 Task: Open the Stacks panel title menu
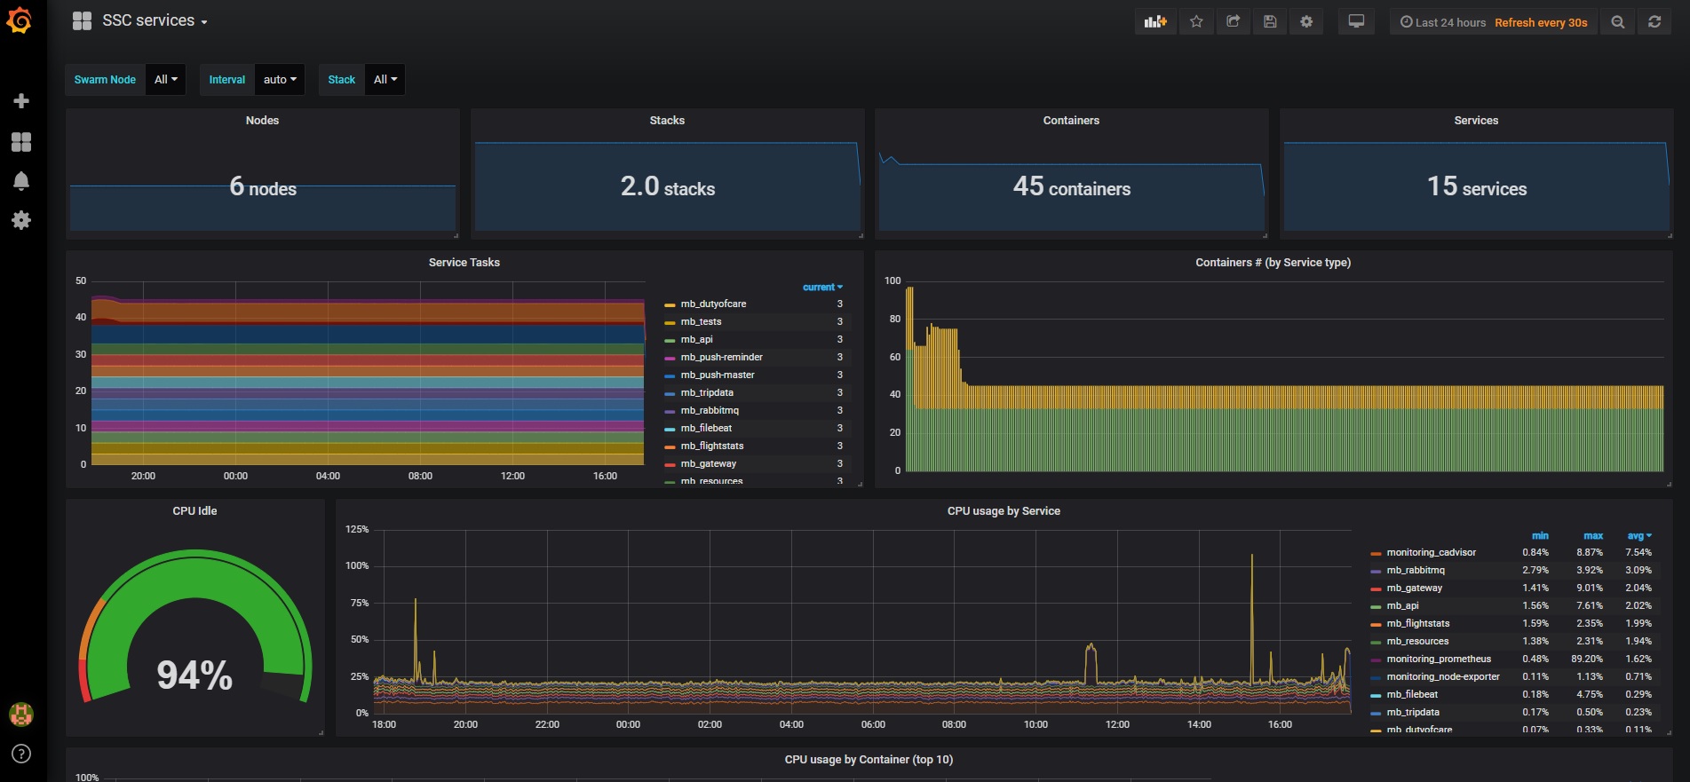click(667, 121)
